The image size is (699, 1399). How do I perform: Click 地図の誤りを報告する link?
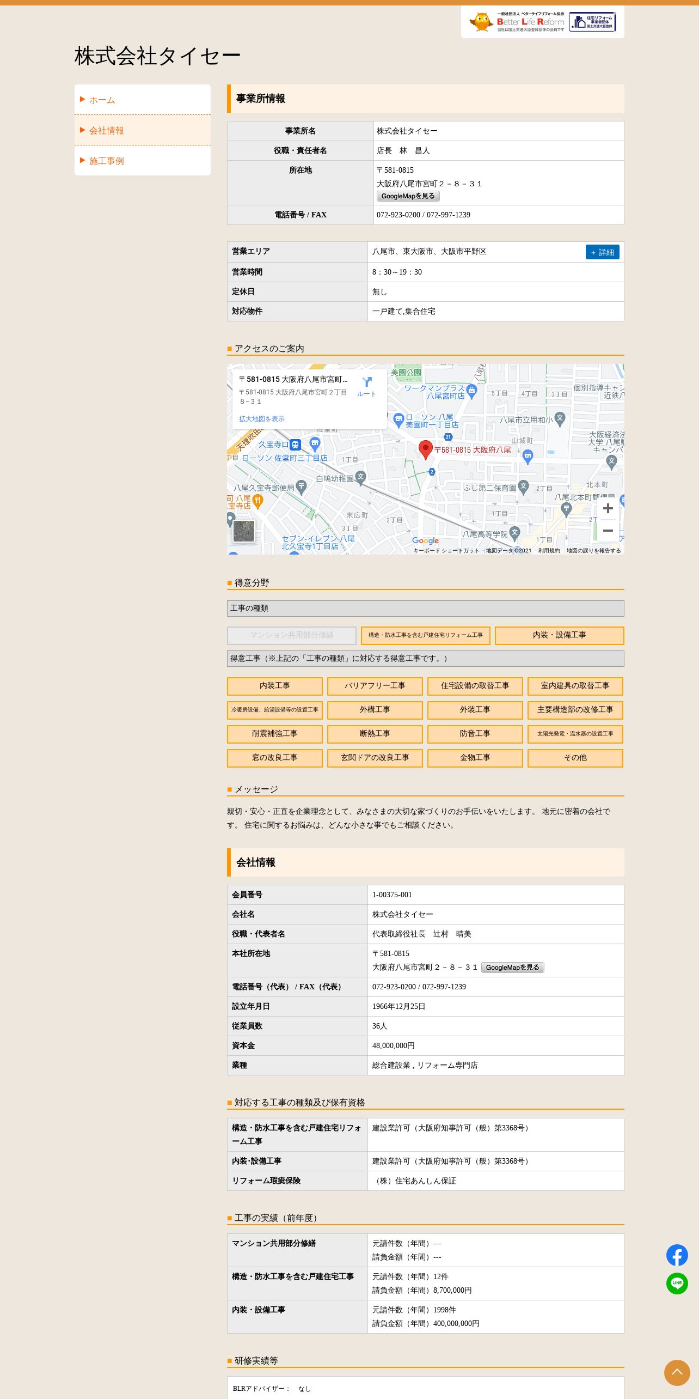click(x=593, y=551)
